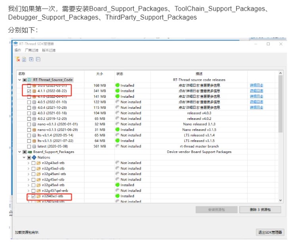Click the RT-Thread SDK manager title icon

click(15, 44)
